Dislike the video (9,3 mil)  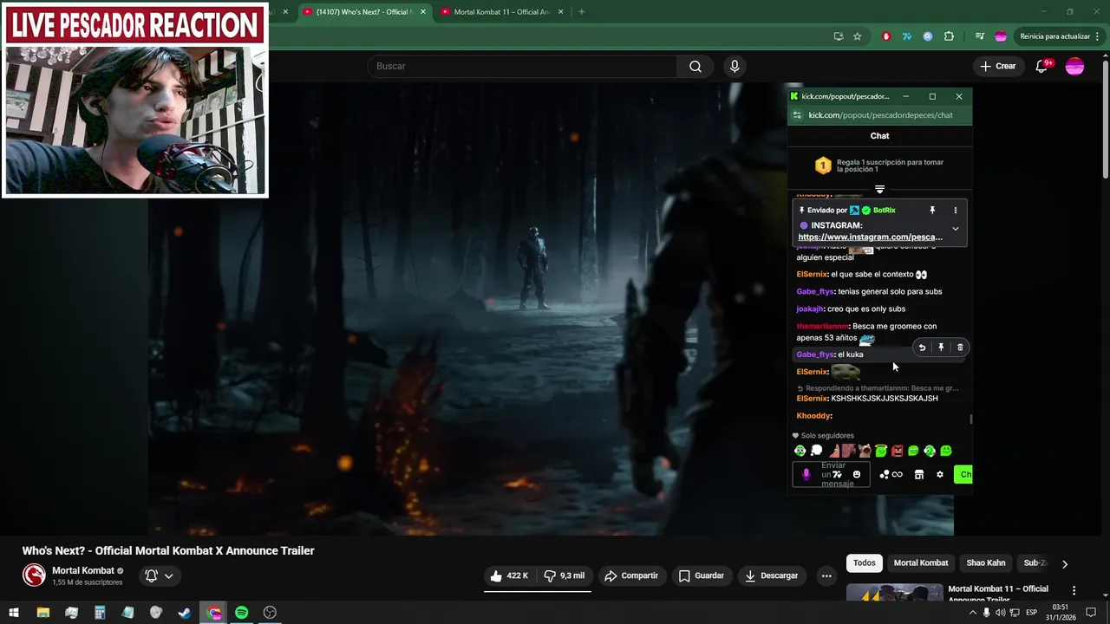[564, 575]
